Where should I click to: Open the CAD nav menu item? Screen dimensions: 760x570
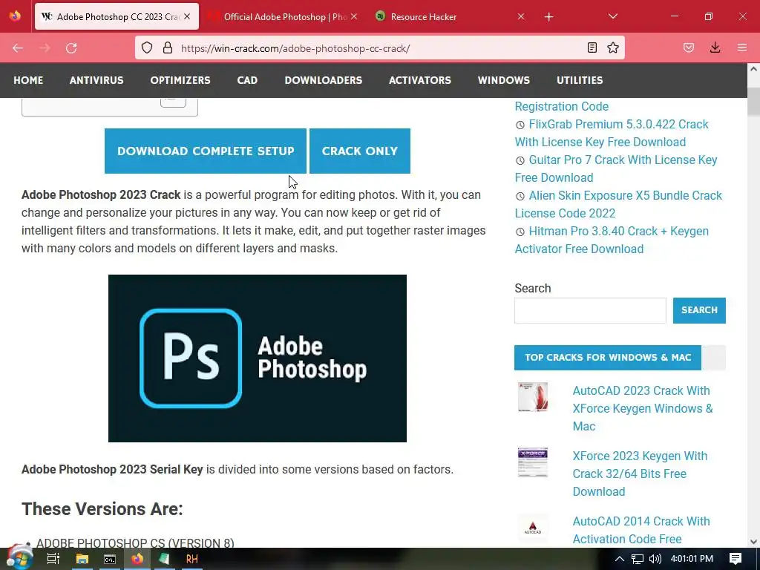click(x=247, y=80)
